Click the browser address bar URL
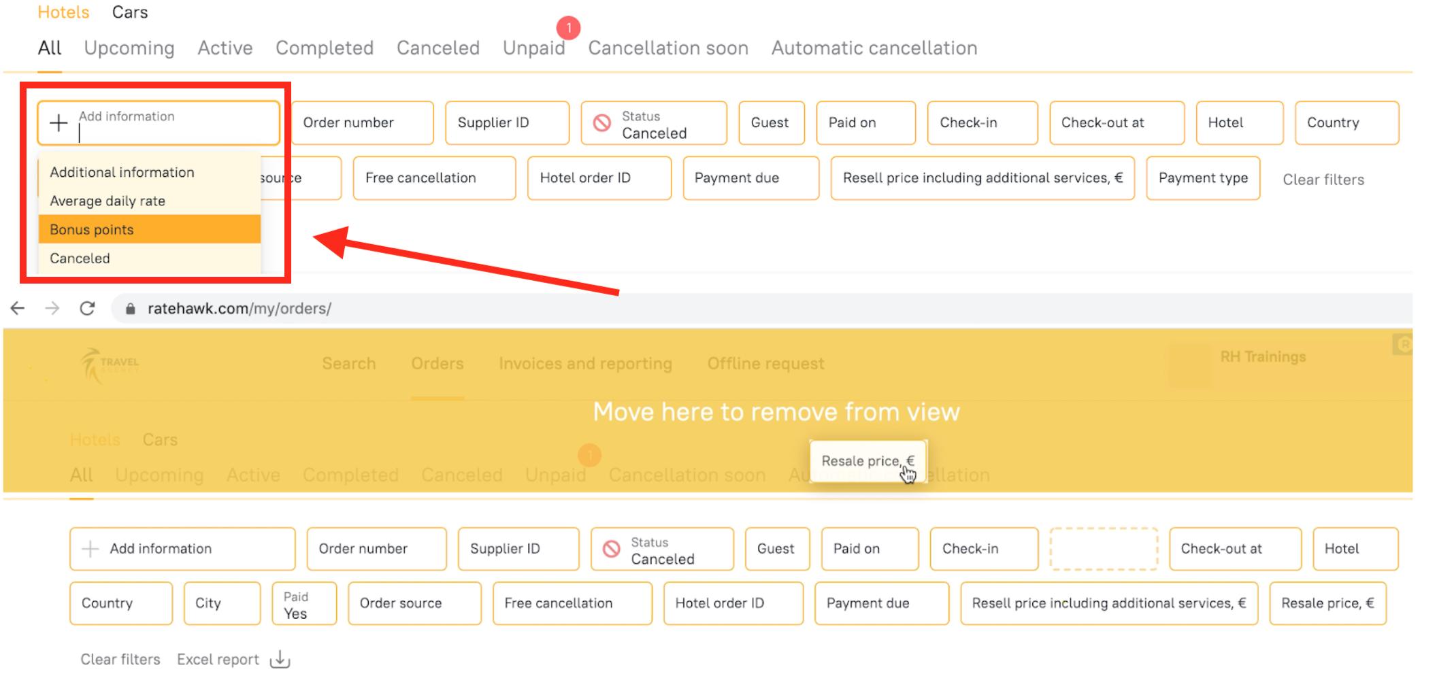1437x676 pixels. 239,309
